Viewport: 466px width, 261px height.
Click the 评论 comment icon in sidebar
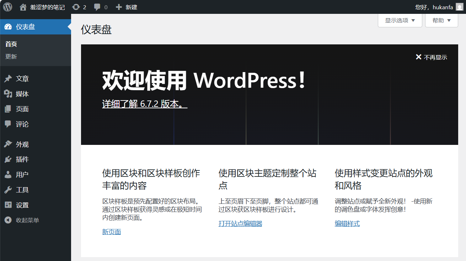(8, 124)
